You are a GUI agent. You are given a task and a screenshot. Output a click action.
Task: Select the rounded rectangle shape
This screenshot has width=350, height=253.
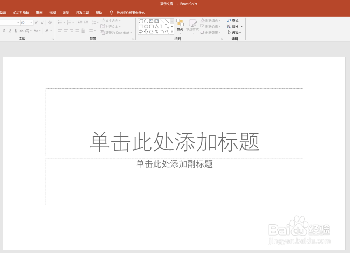pos(151,27)
